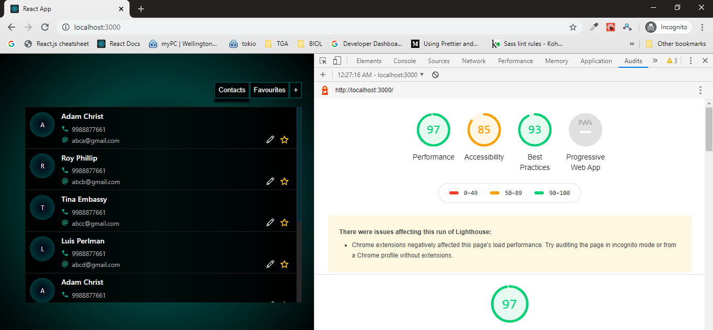
Task: Open the TGA bookmarks folder
Action: 276,44
